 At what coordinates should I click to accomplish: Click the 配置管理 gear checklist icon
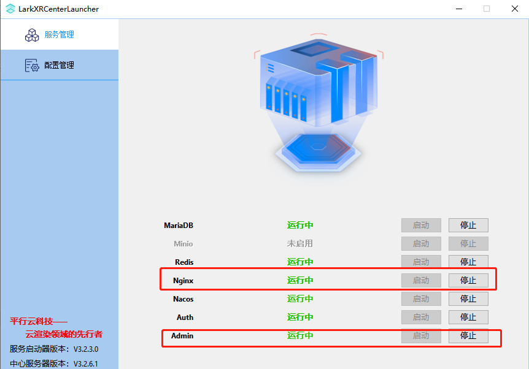(31, 66)
